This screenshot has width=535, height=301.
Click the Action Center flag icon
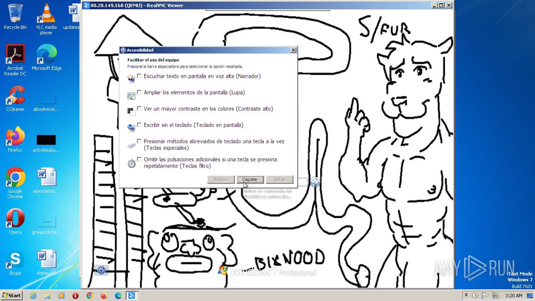pyautogui.click(x=485, y=296)
